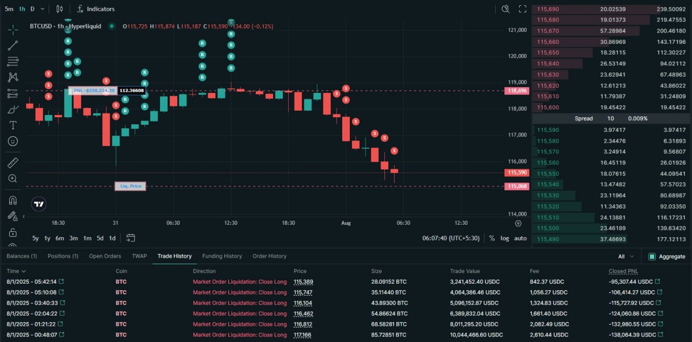Set chart range to 5y
This screenshot has height=342, width=692.
tap(36, 238)
